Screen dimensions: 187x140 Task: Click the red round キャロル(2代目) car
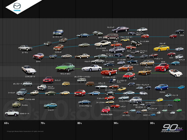(x=106, y=110)
